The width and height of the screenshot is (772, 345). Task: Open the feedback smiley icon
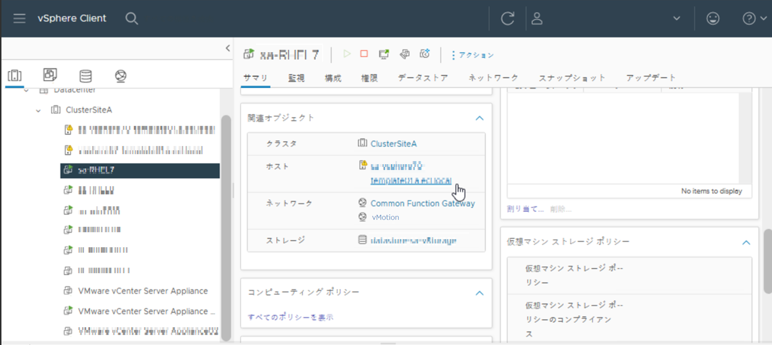pos(713,19)
